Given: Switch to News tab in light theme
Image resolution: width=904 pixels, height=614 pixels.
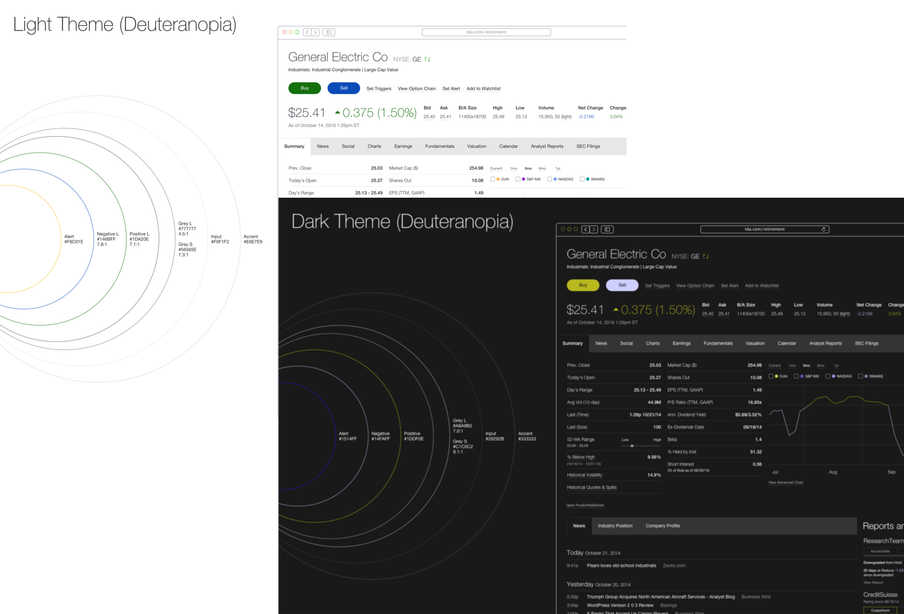Looking at the screenshot, I should [323, 146].
